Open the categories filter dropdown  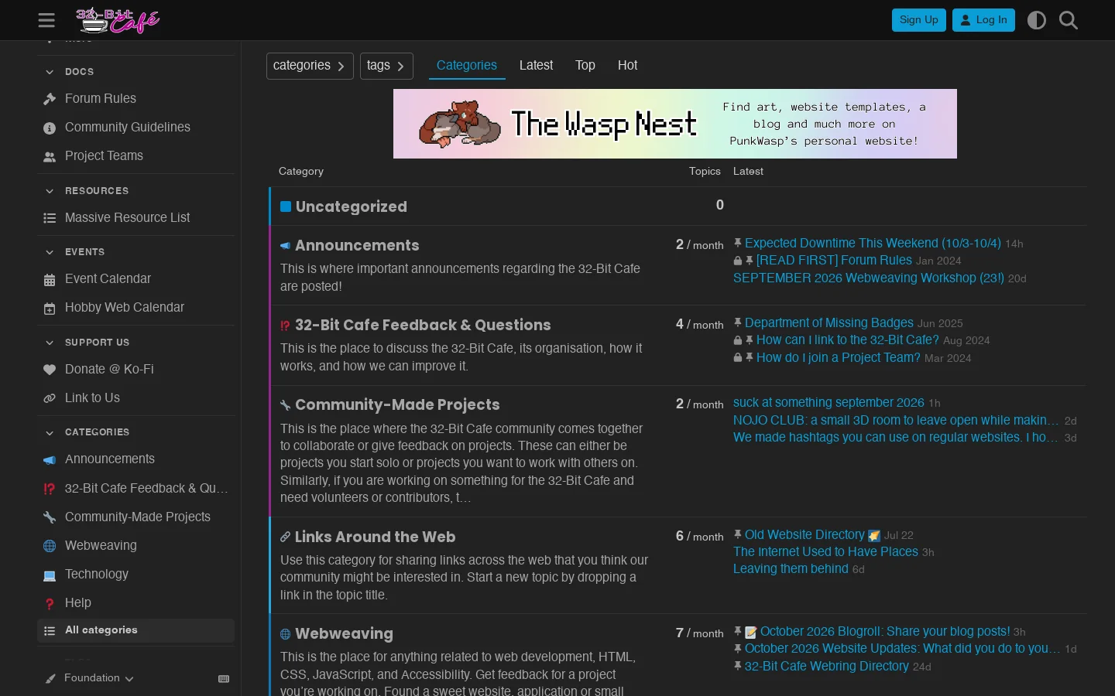pyautogui.click(x=310, y=66)
